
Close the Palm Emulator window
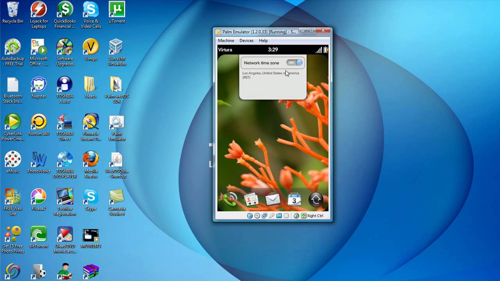[323, 30]
